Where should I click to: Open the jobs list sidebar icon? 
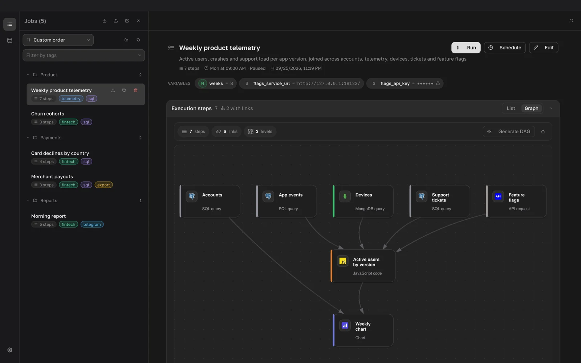tap(10, 24)
